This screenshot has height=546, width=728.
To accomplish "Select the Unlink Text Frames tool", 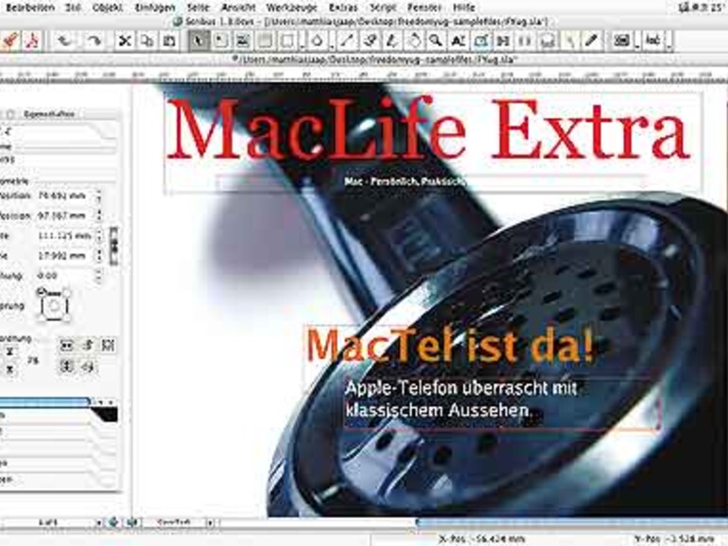I will (x=525, y=41).
